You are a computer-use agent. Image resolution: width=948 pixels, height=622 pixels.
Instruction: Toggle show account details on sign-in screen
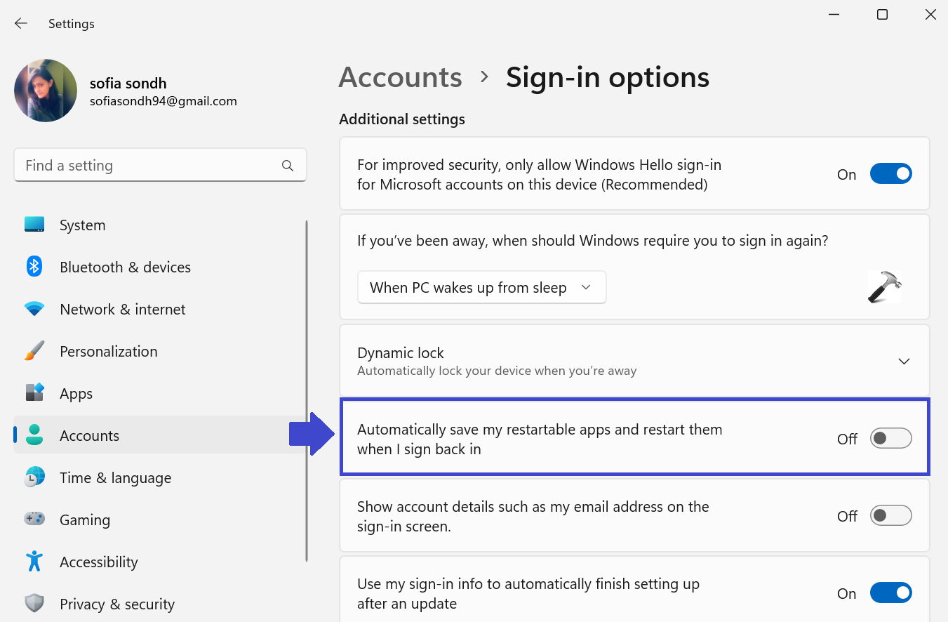[x=890, y=516]
